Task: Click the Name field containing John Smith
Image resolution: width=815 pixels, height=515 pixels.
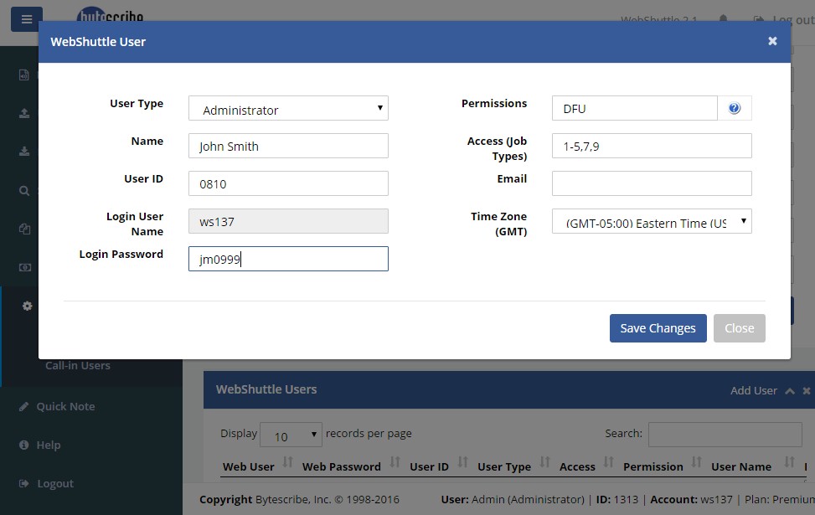Action: (288, 146)
